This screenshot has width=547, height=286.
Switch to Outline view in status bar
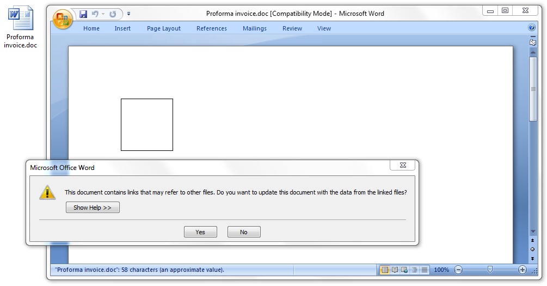coord(414,270)
